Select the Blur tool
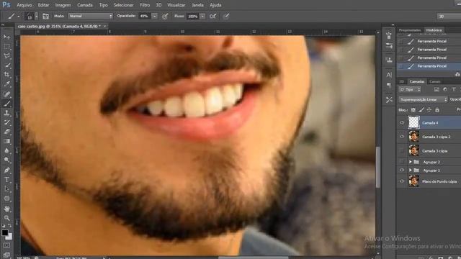The height and width of the screenshot is (259, 461). 6,150
